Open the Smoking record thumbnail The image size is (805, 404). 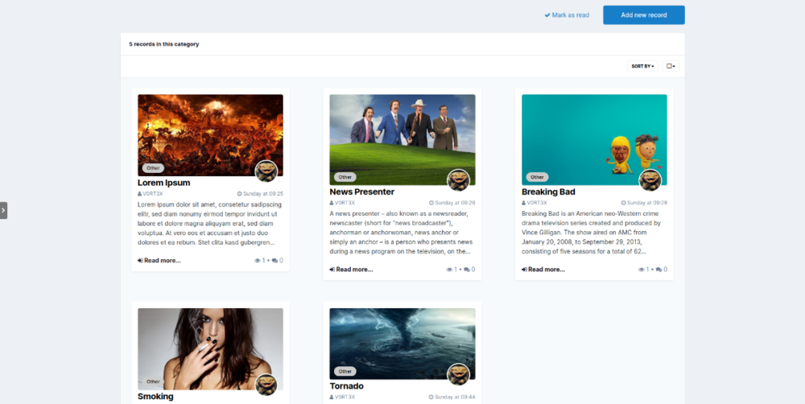tap(210, 348)
